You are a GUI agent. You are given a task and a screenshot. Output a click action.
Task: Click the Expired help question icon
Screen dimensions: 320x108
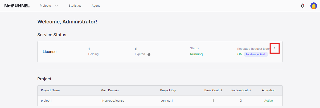[x=149, y=54]
